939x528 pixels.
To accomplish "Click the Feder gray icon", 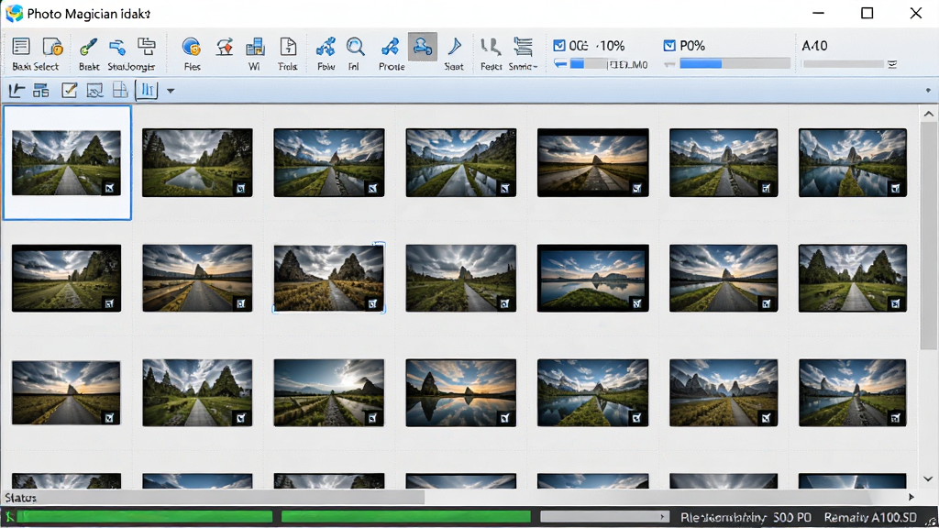I will [491, 47].
